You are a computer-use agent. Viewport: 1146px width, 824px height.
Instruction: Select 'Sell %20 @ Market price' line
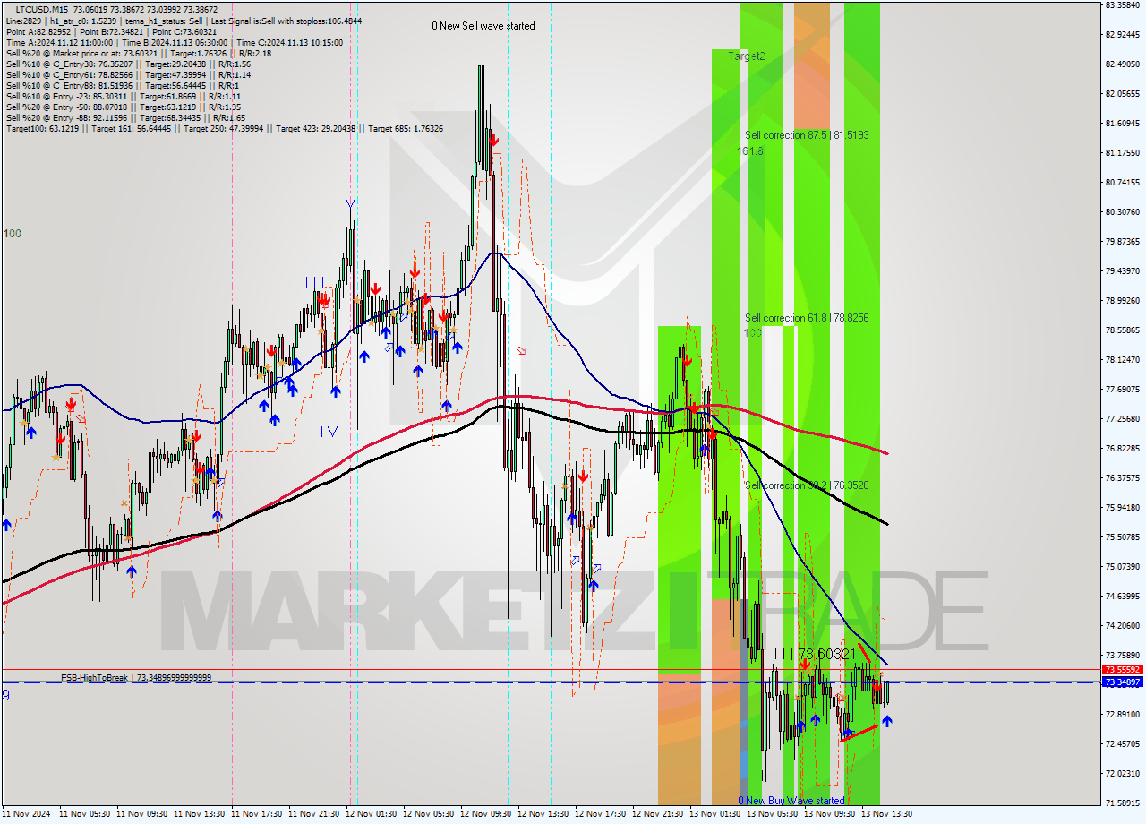139,53
